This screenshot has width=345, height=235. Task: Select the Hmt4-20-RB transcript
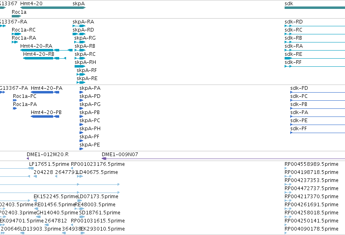click(45, 58)
